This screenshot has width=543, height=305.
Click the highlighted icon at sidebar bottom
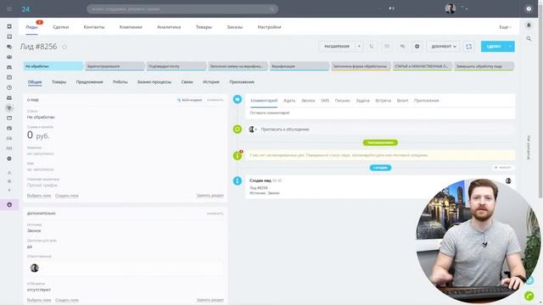point(9,205)
